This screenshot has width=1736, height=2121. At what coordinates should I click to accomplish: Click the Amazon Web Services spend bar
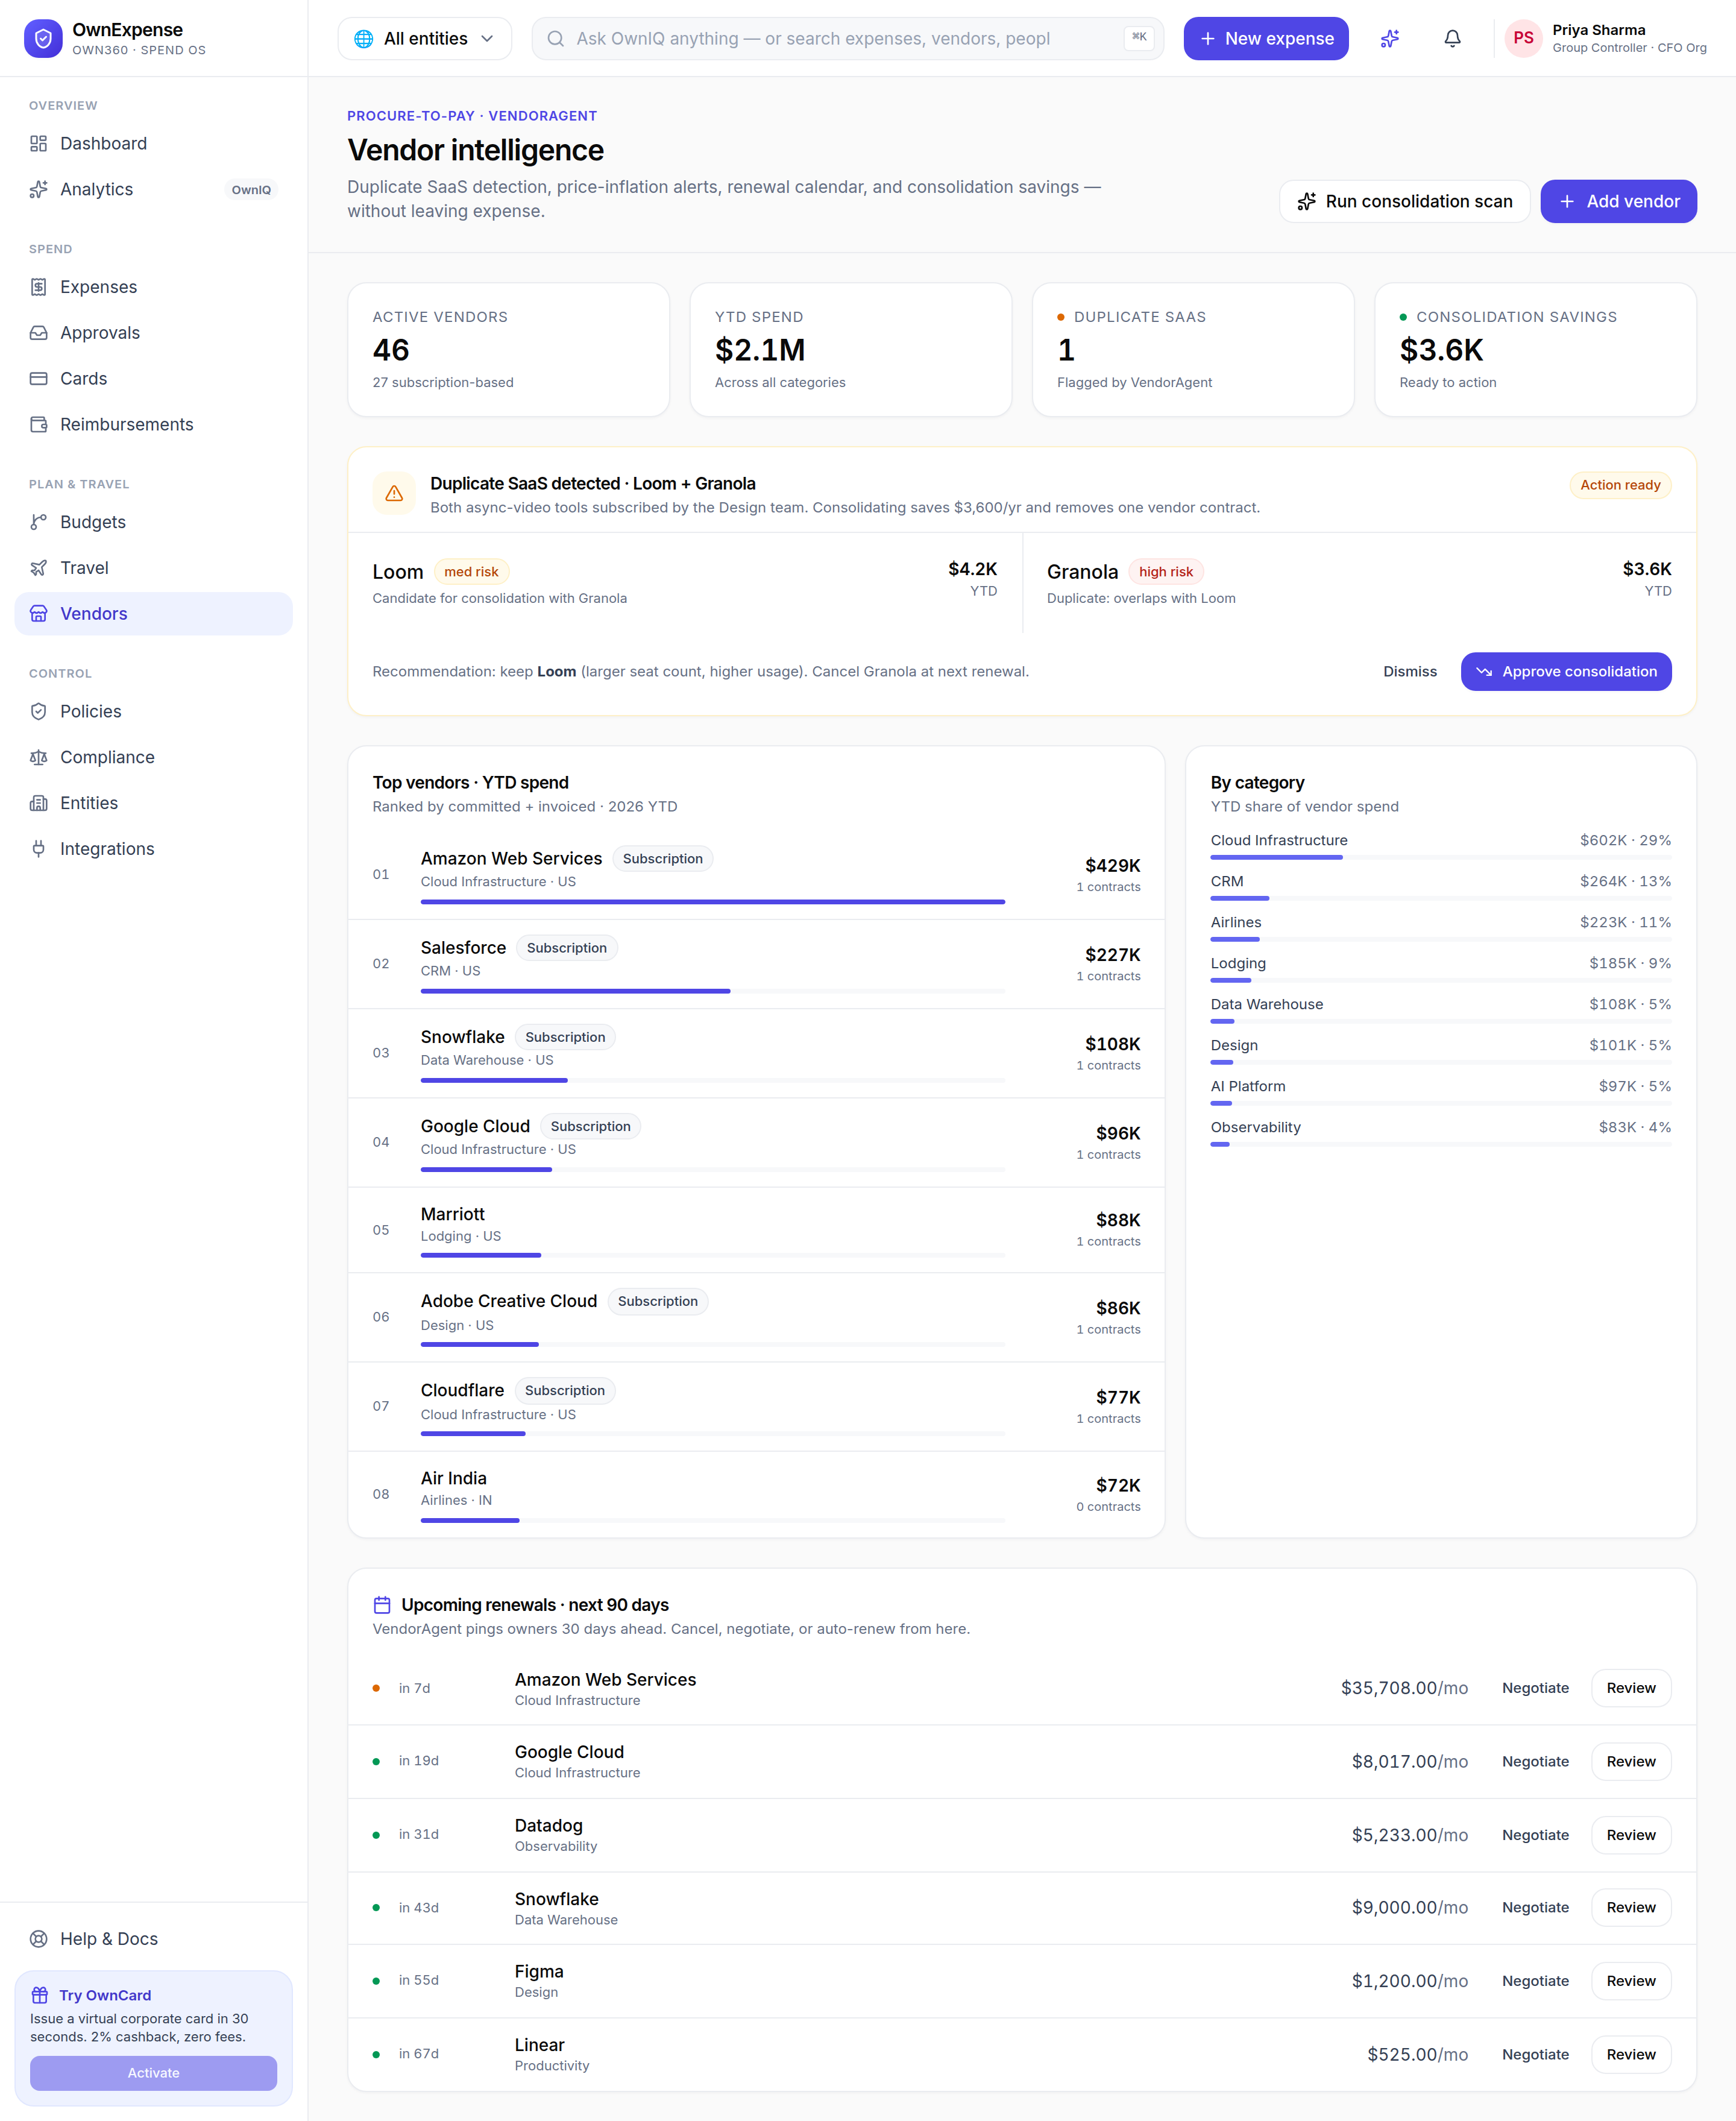[713, 901]
